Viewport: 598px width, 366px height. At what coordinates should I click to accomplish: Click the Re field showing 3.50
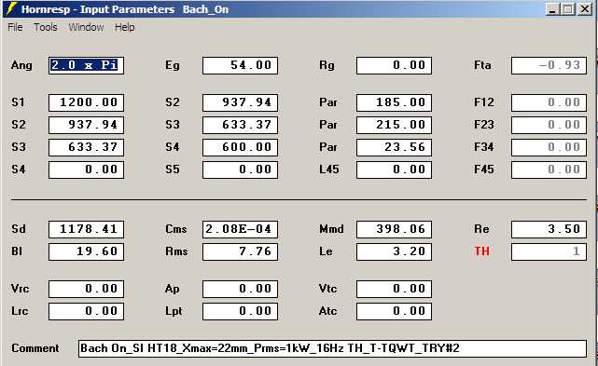[549, 229]
